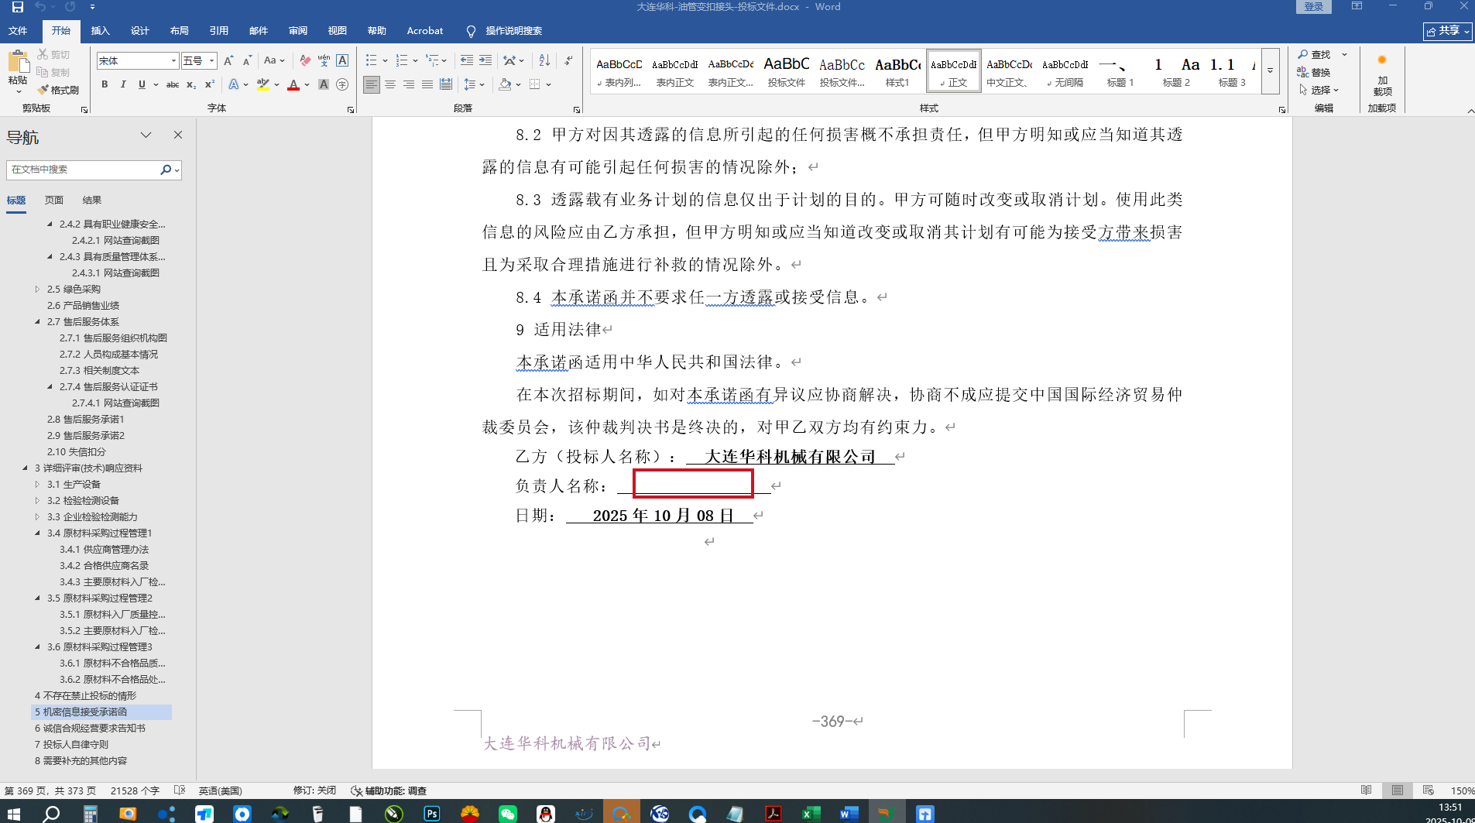Sort the selection with the A-Z icon
This screenshot has height=823, width=1475.
coord(544,60)
